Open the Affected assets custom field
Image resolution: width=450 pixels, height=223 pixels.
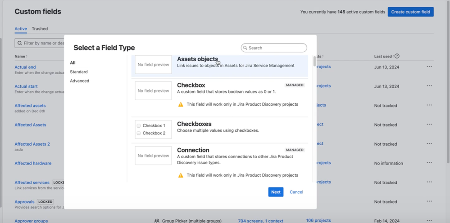point(30,106)
